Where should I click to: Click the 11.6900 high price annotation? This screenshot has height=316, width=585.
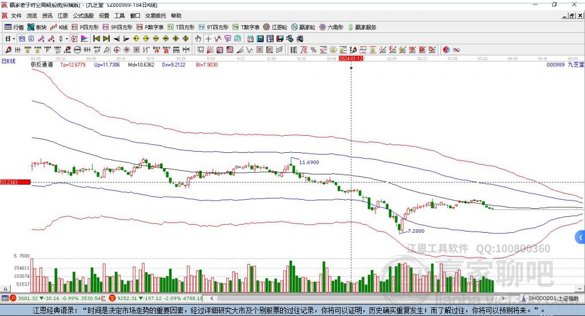pyautogui.click(x=309, y=162)
